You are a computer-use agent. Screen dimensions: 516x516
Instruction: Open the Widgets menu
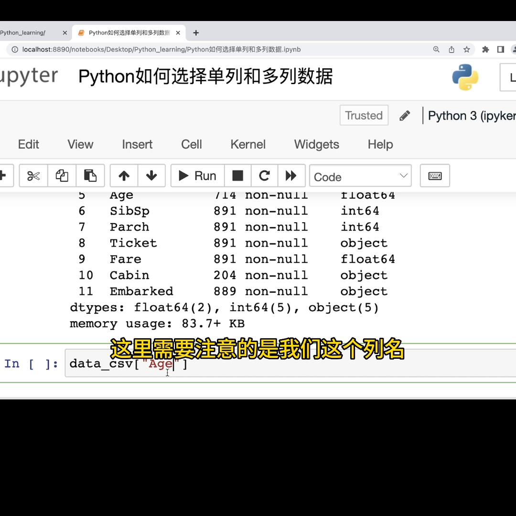pyautogui.click(x=317, y=144)
